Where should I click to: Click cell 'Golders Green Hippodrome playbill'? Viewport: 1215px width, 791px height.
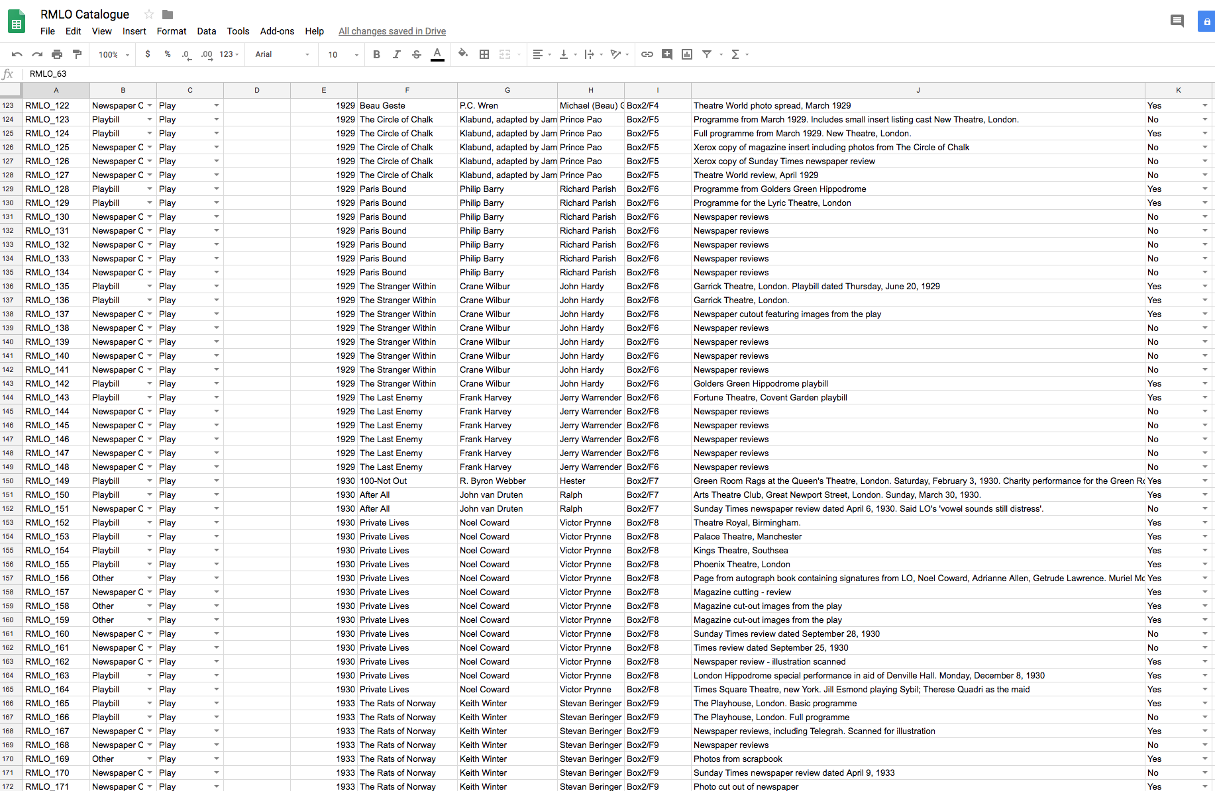[x=918, y=384]
